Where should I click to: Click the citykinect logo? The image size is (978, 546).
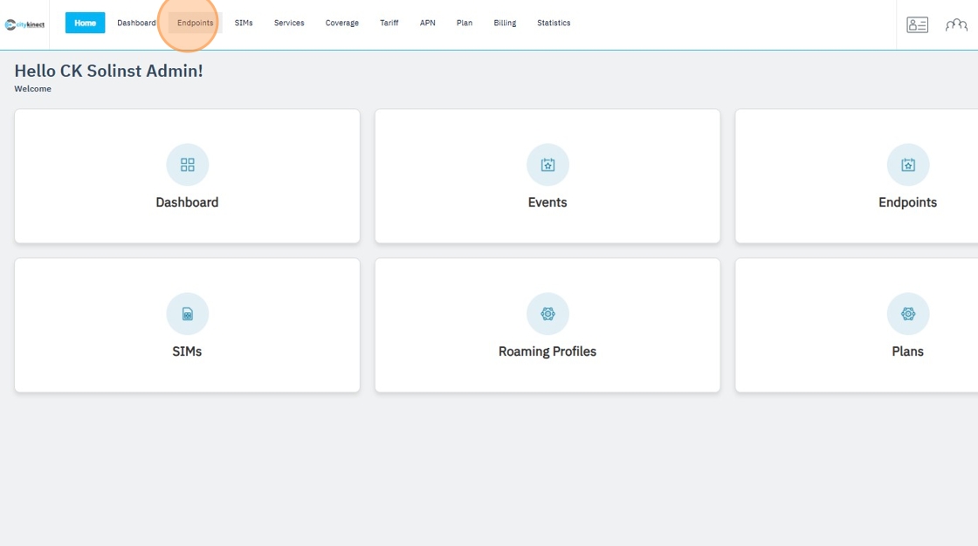25,25
